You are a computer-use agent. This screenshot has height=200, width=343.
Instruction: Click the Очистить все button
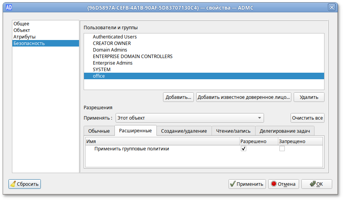(x=307, y=118)
